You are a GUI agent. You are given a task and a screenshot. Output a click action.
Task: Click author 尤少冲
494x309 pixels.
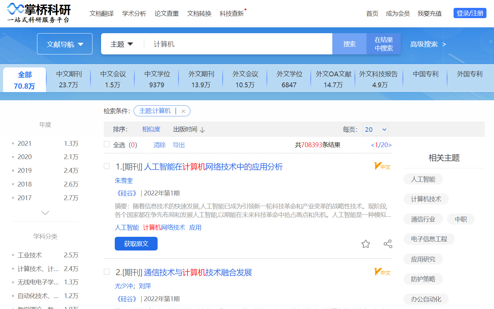[124, 286]
